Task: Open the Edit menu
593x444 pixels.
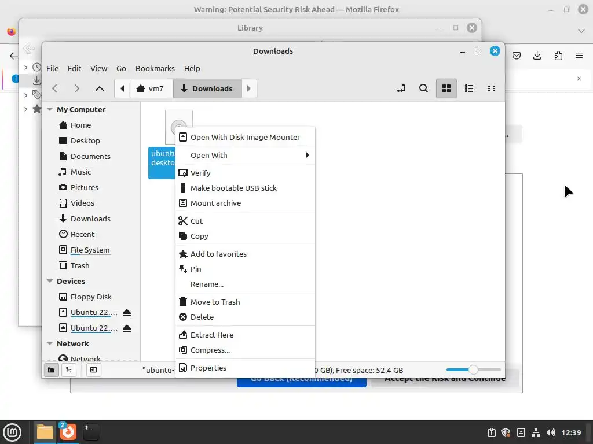Action: pos(74,68)
